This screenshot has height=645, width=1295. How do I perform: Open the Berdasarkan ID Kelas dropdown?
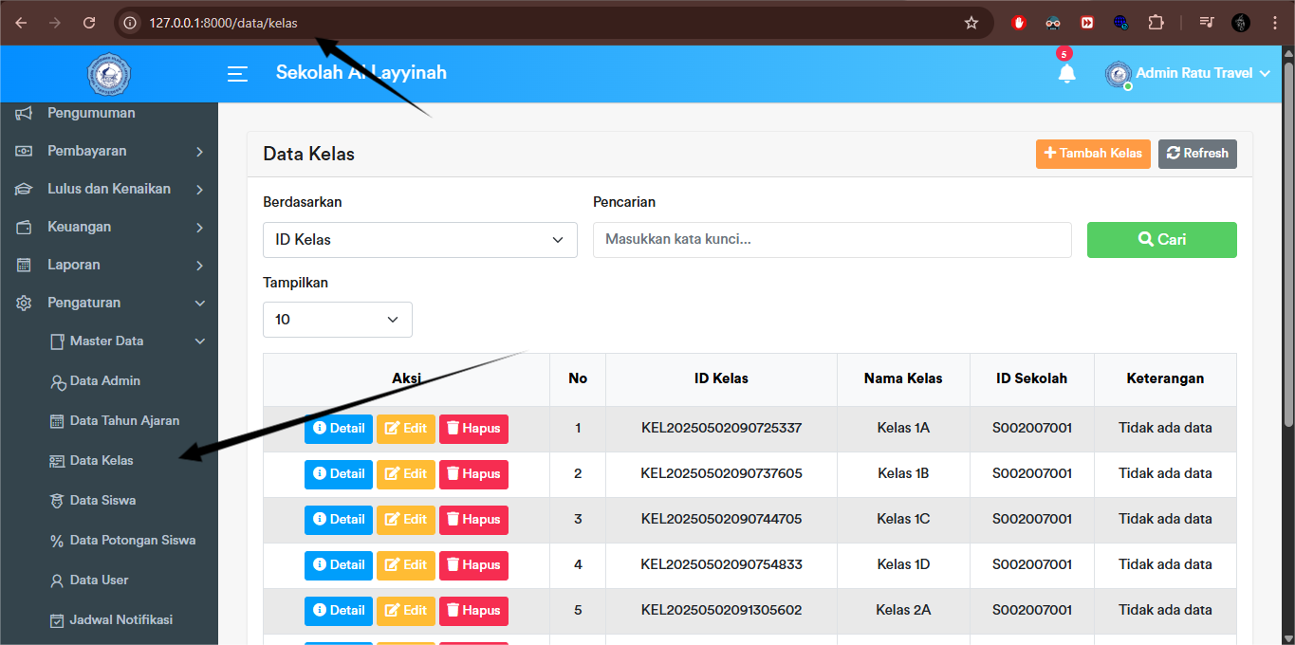419,240
